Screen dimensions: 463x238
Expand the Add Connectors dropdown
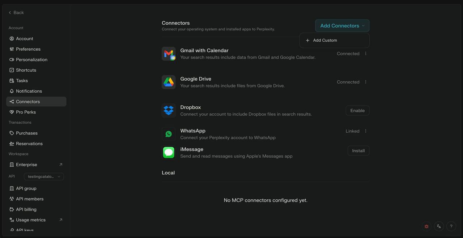tap(342, 26)
